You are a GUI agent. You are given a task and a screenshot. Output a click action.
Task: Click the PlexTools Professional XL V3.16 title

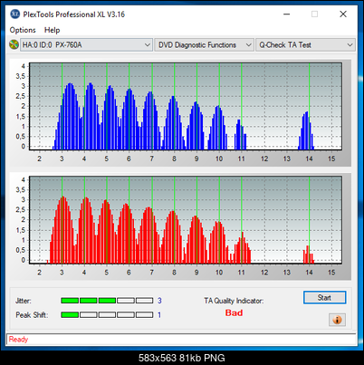pos(73,14)
